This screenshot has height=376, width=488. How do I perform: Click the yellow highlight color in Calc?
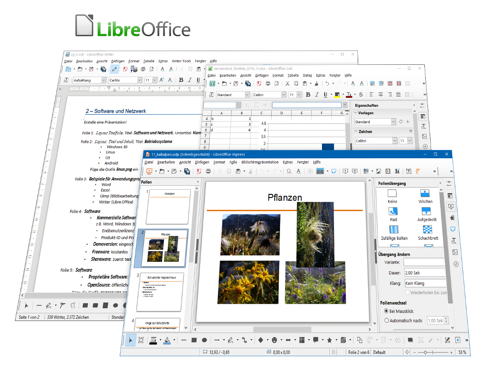[x=337, y=95]
